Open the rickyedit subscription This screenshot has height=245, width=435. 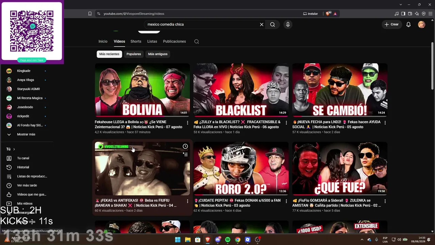tap(23, 116)
